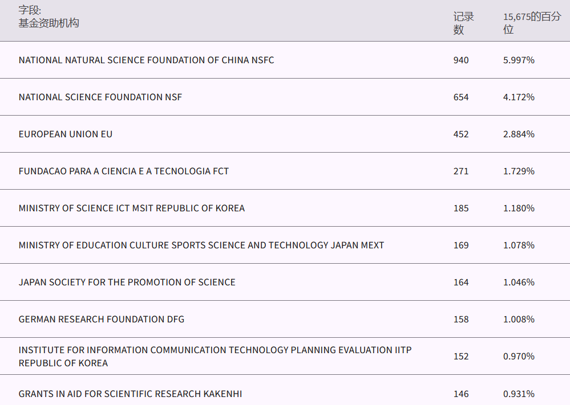
Task: Click the record count 940
Action: coord(461,60)
